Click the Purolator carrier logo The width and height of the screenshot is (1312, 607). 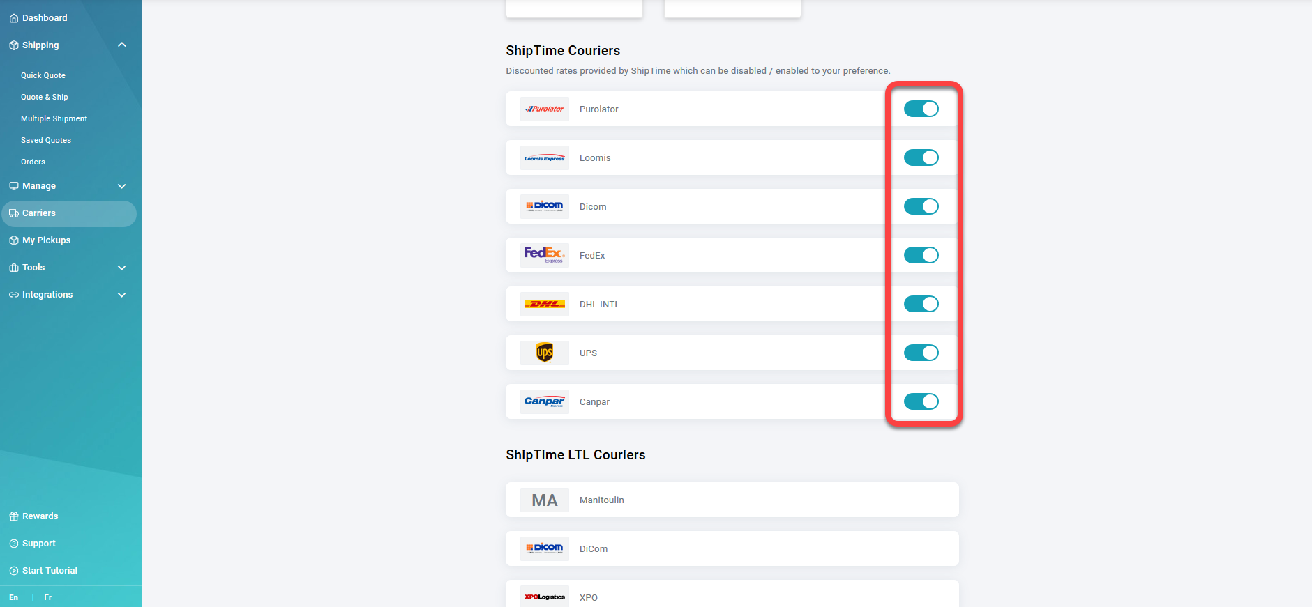coord(544,109)
